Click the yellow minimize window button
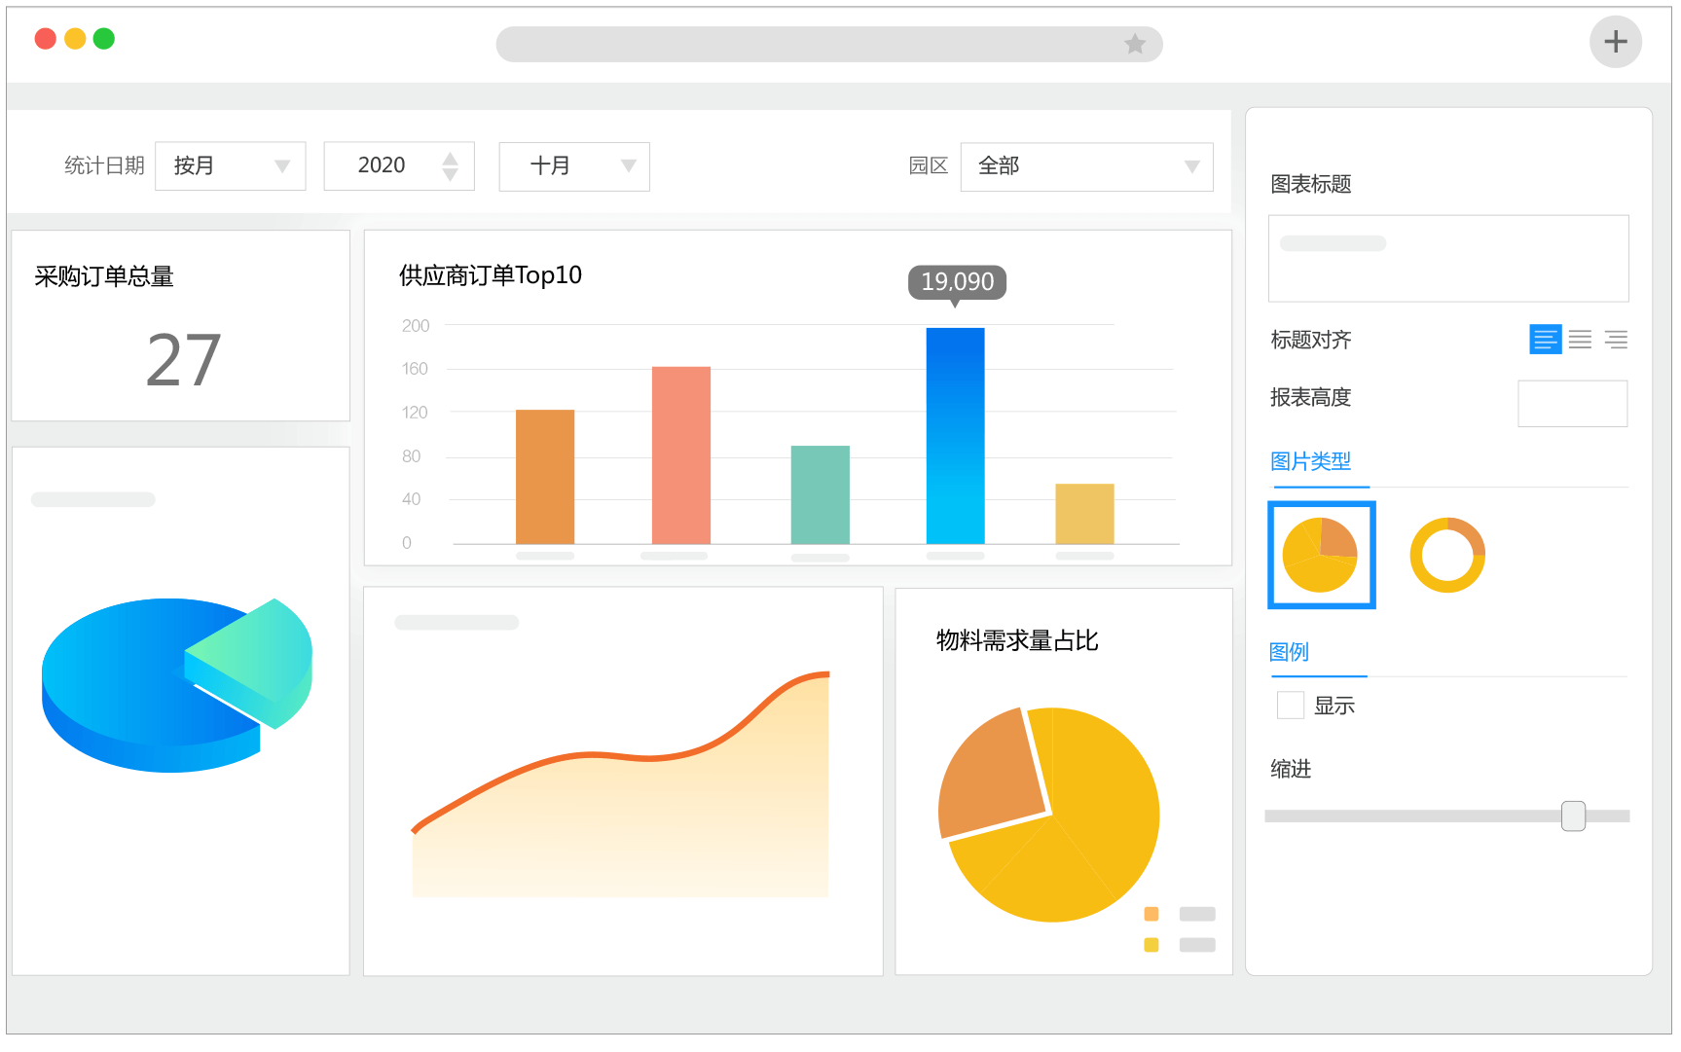Viewport: 1681px width, 1052px height. [x=75, y=39]
